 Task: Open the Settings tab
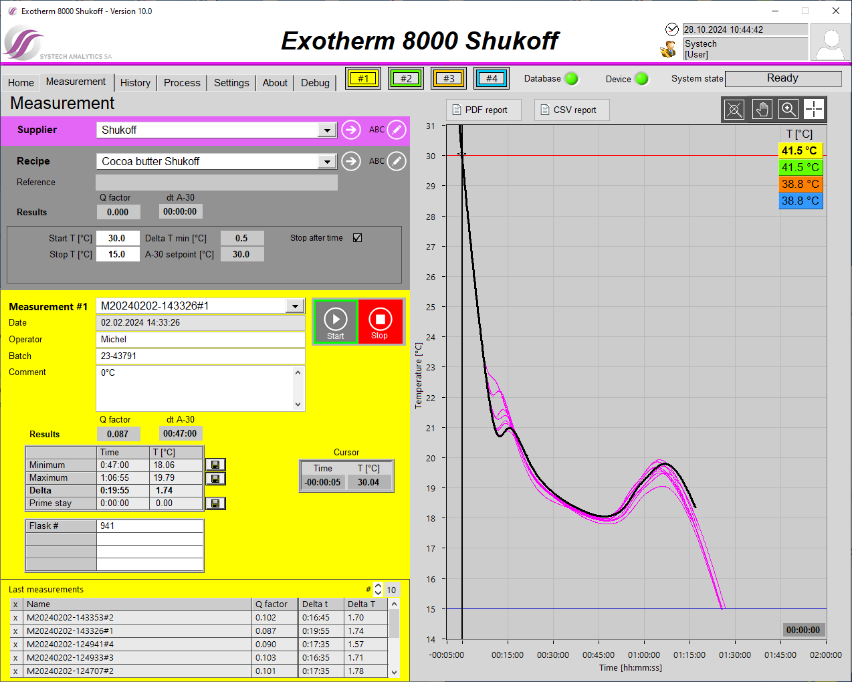click(x=231, y=83)
